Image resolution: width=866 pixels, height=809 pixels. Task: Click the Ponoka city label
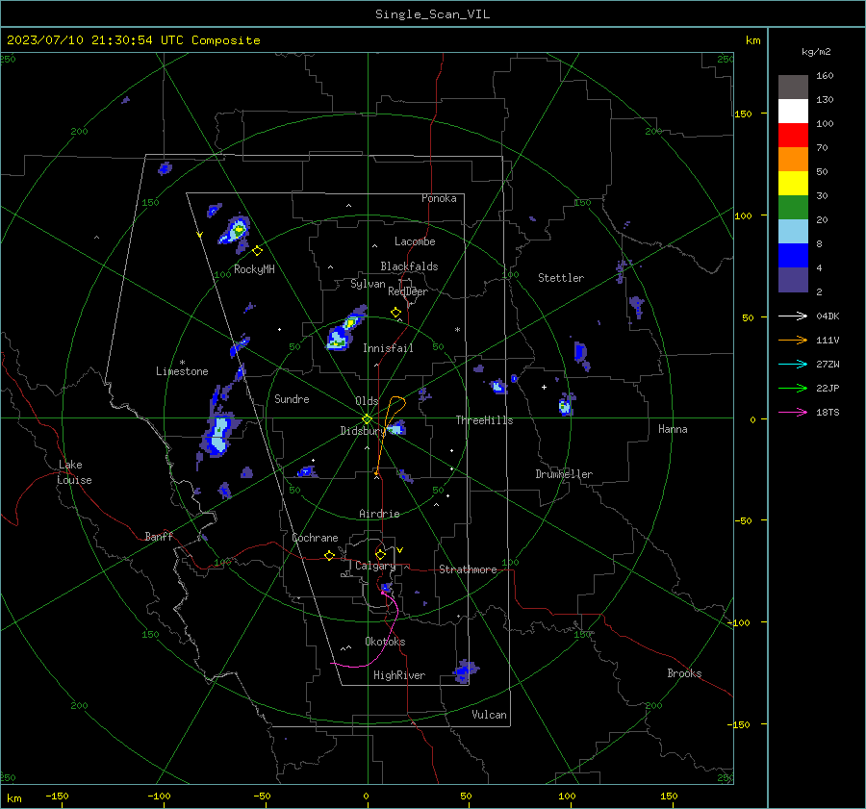pyautogui.click(x=439, y=198)
